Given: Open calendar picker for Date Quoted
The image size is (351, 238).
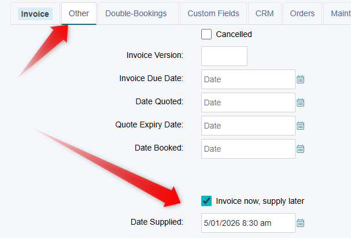Looking at the screenshot, I should (300, 102).
